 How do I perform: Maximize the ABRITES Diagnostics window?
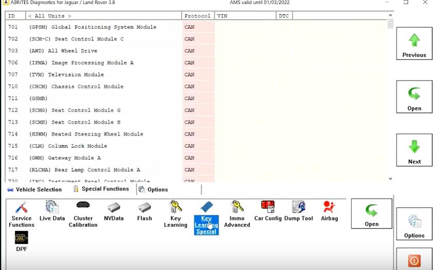point(406,2)
